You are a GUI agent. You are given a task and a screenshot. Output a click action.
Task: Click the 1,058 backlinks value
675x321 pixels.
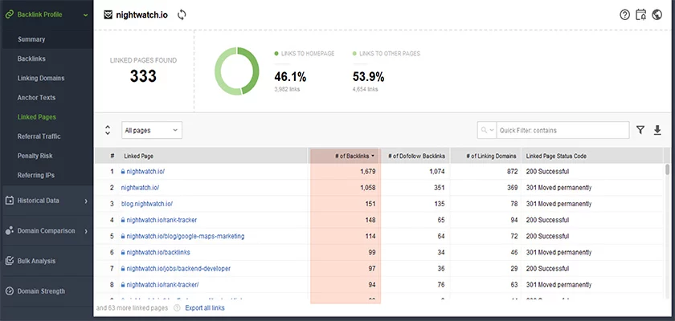(368, 188)
